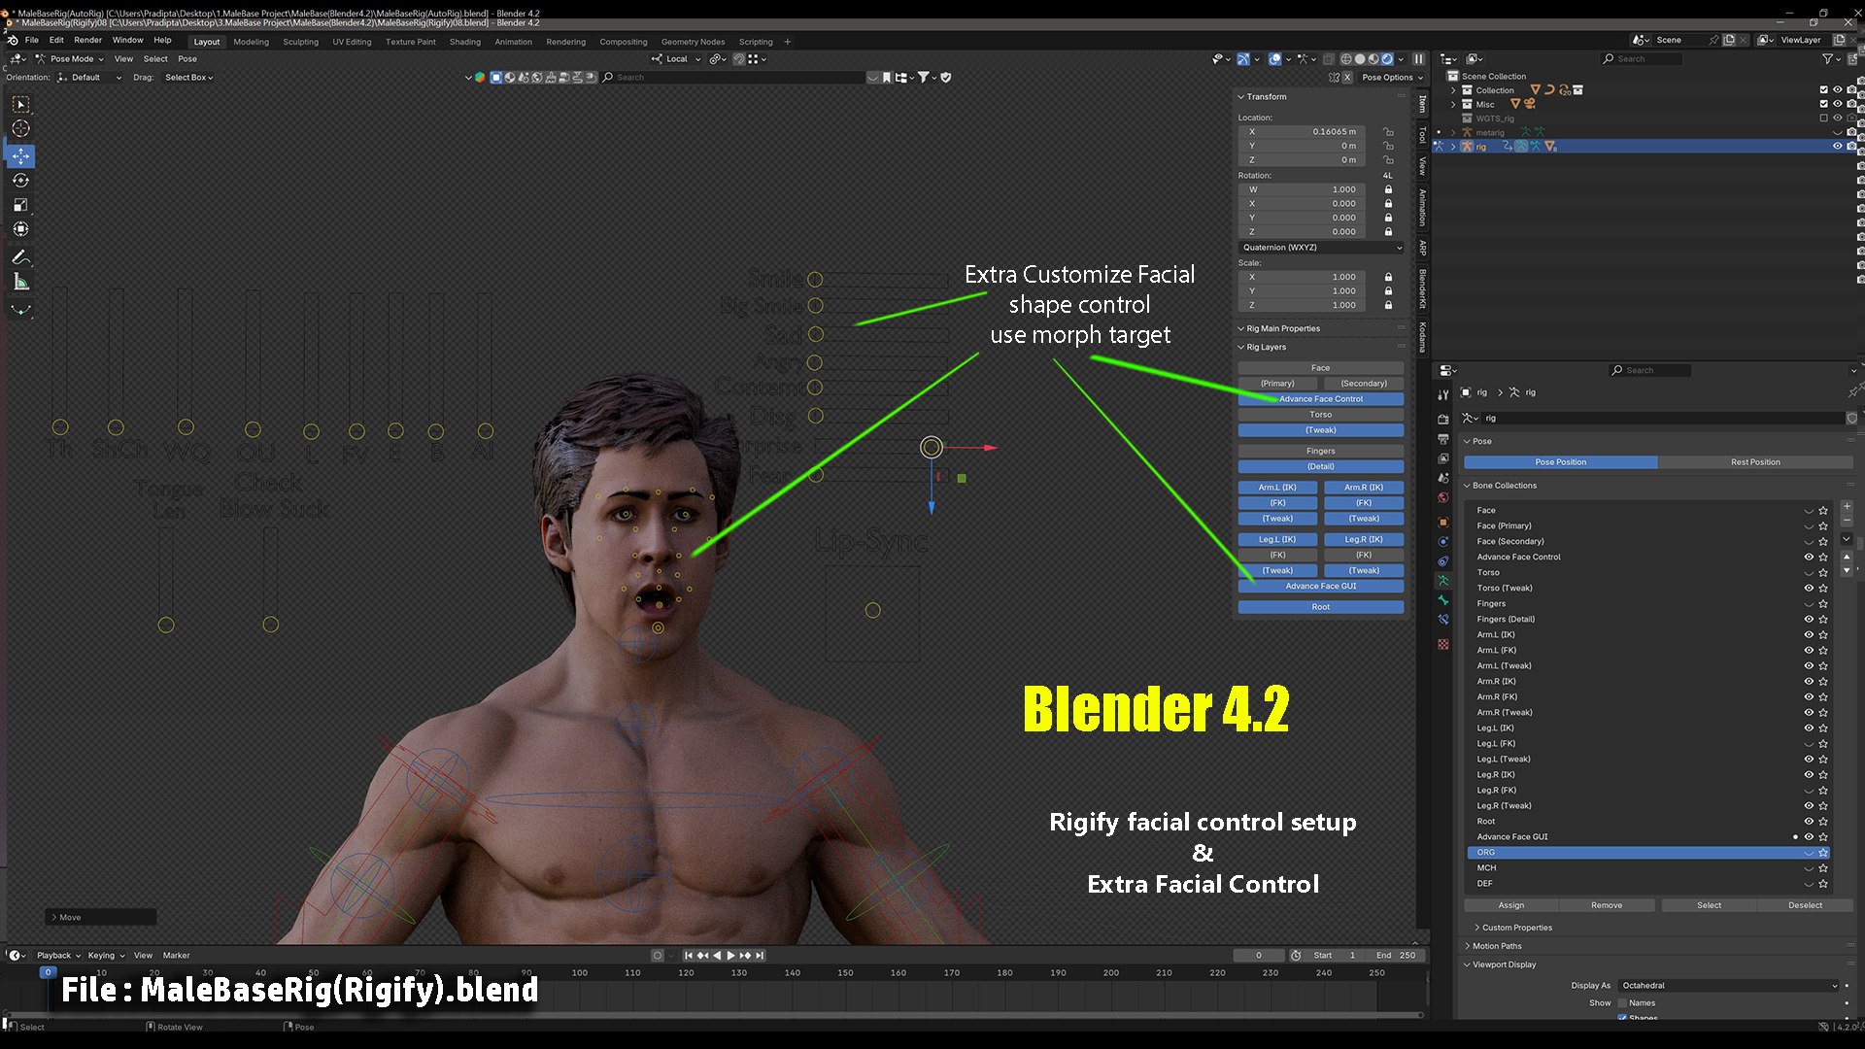Collapse the Transform panel
1865x1049 pixels.
pos(1266,97)
